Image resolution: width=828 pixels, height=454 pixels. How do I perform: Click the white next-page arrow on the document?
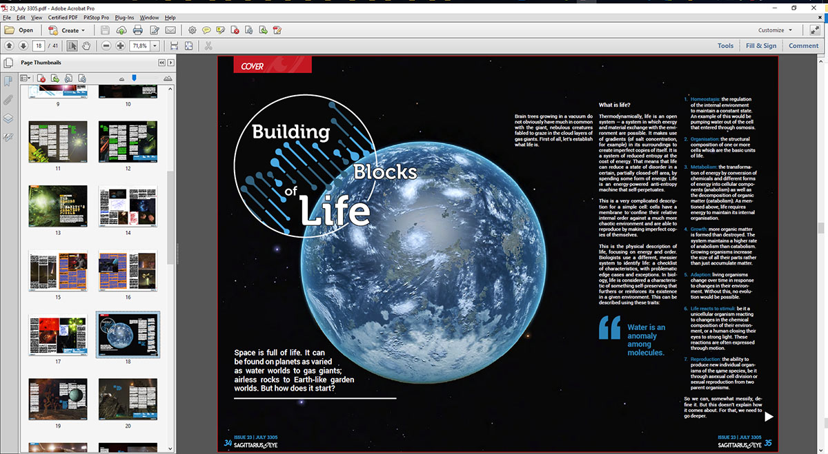click(x=769, y=416)
